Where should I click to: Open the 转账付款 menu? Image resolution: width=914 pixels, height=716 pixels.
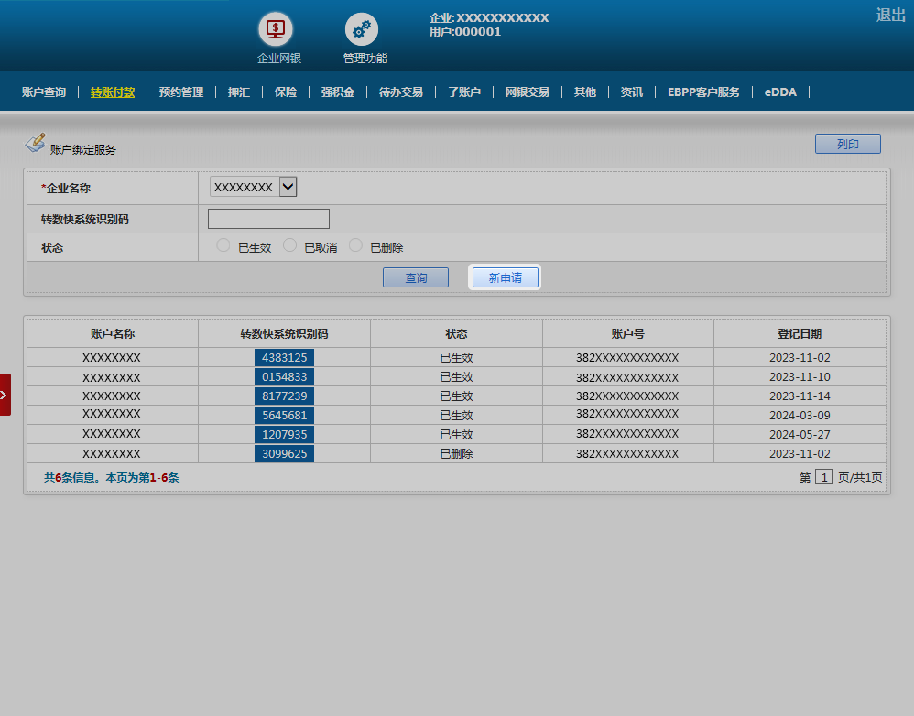(x=113, y=92)
